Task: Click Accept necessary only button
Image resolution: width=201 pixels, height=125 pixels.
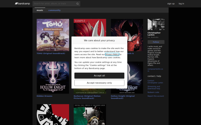Action: pos(99,83)
